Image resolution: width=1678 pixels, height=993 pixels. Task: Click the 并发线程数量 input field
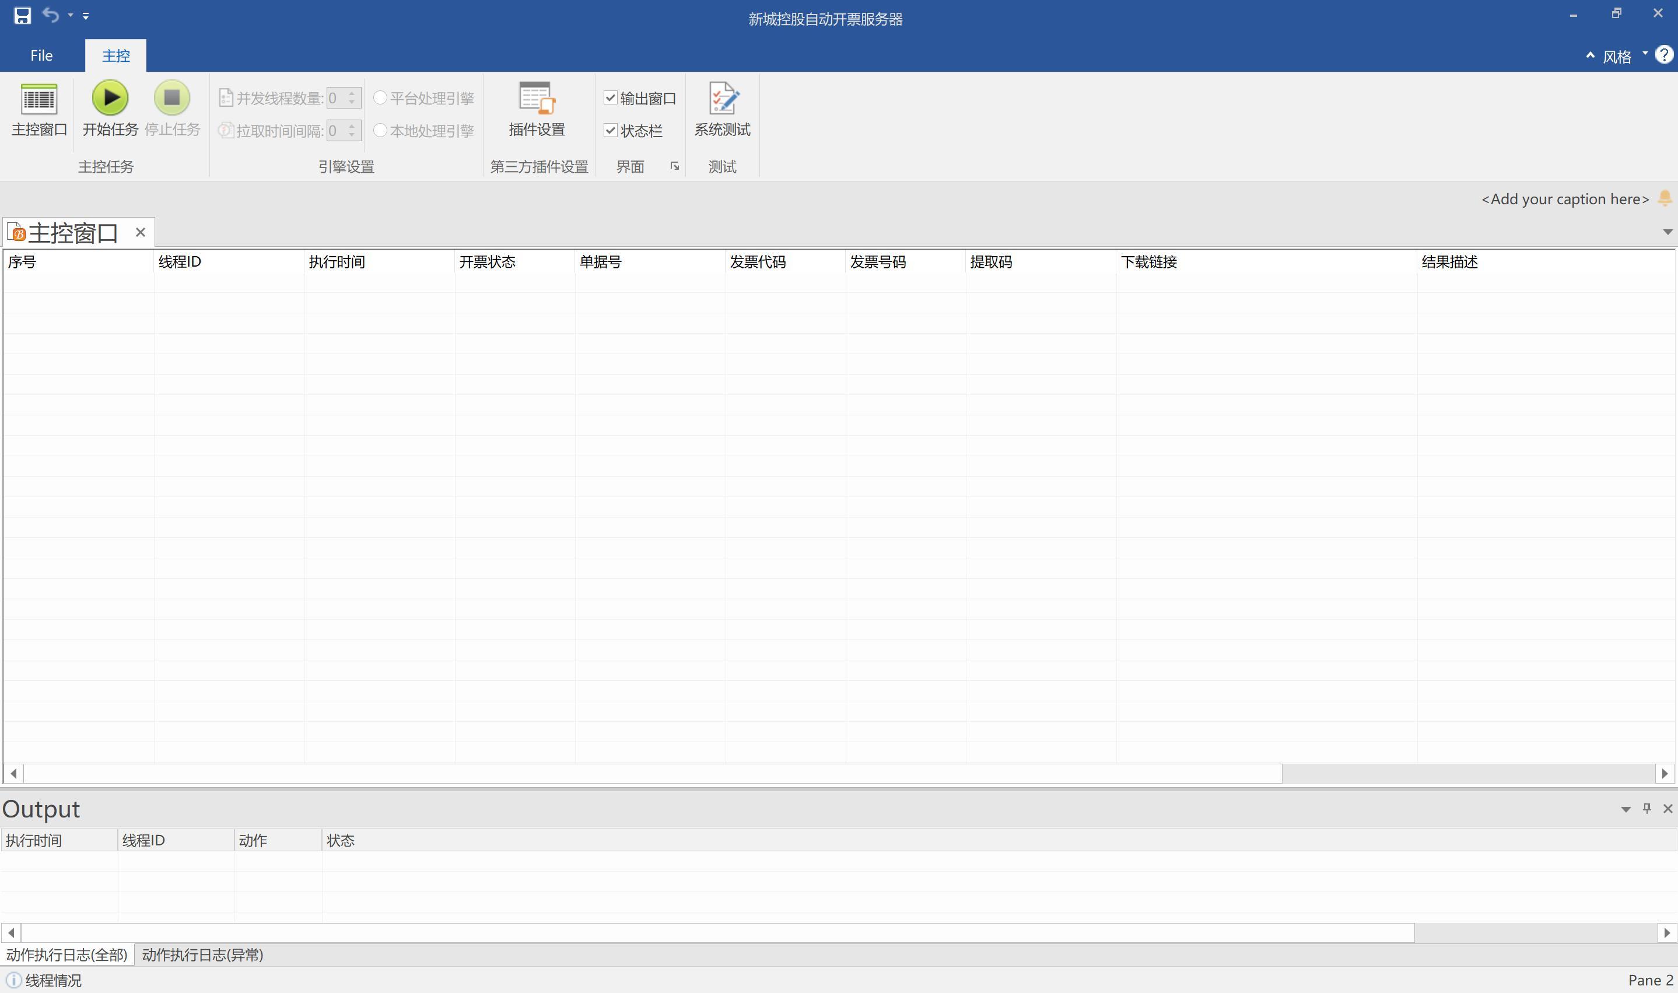coord(336,99)
